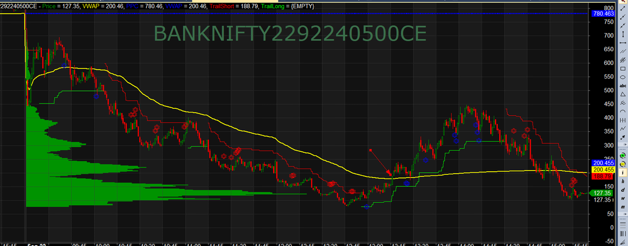Image resolution: width=628 pixels, height=246 pixels.
Task: Select the arrow pointer tool
Action: coord(623,2)
